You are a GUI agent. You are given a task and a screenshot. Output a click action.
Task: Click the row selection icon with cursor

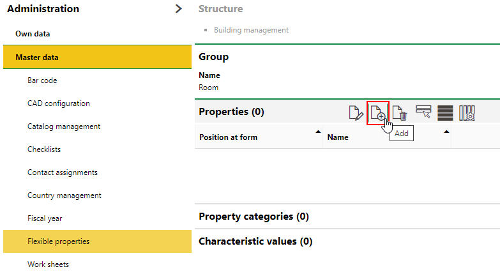coord(423,113)
